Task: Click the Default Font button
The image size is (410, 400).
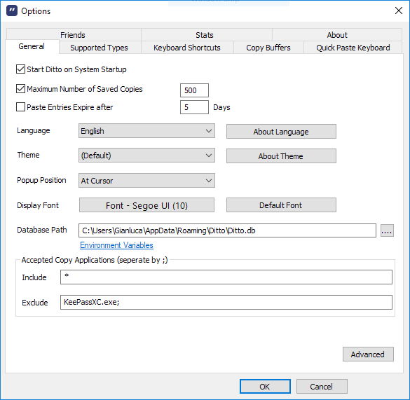Action: (x=281, y=205)
